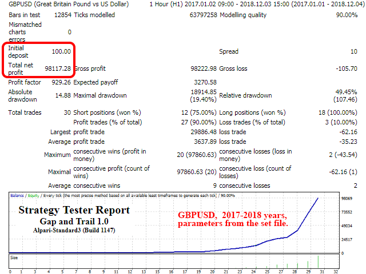Click the Gross profit value 98222.98
Screen dimensions: 366x274
click(x=199, y=68)
